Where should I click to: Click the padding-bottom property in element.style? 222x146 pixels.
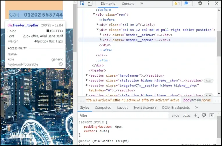98,127
